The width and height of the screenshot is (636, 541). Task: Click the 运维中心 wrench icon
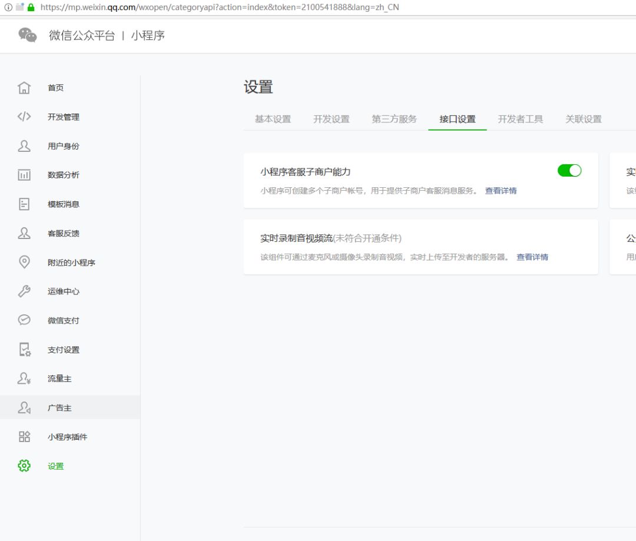click(x=24, y=291)
